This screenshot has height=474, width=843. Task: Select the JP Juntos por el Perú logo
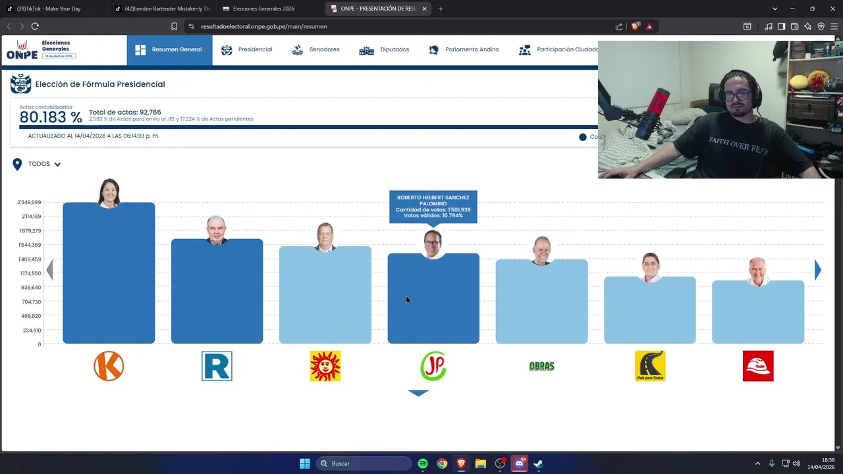click(x=433, y=366)
